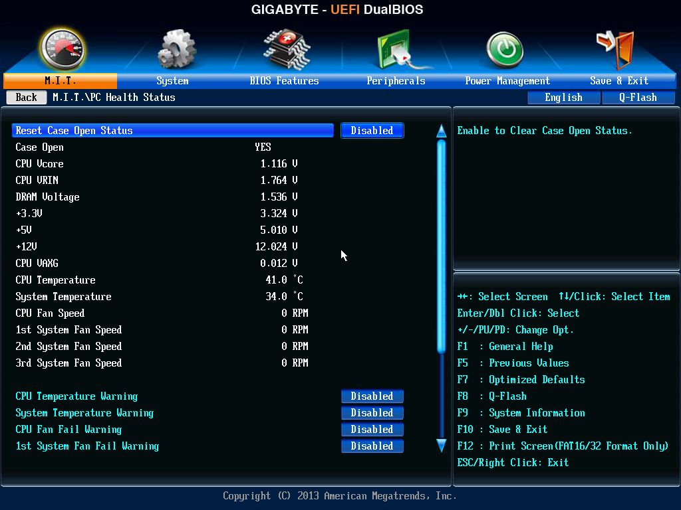Click the 1.536 V DRAM reading
This screenshot has width=681, height=510.
[x=279, y=197]
